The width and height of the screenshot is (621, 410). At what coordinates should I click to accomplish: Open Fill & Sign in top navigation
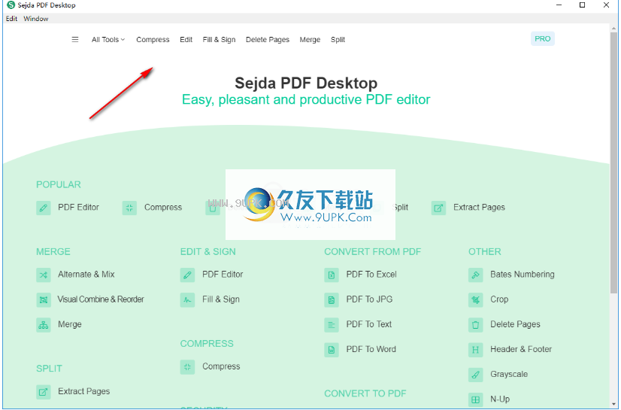point(219,40)
